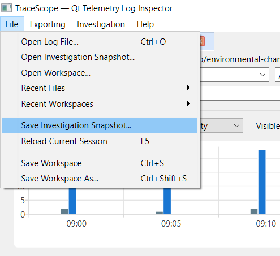The width and height of the screenshot is (280, 256).
Task: Choose Save Workspace As… item
Action: tap(100, 179)
